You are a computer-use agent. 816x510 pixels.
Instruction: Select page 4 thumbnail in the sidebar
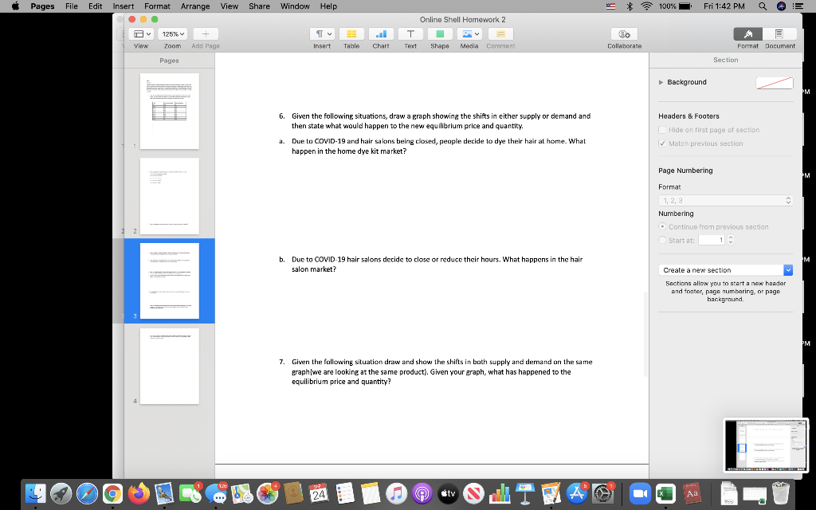[x=169, y=366]
